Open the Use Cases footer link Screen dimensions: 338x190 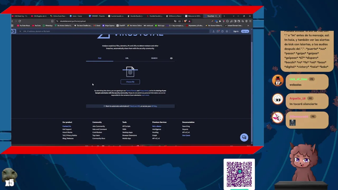point(186,135)
